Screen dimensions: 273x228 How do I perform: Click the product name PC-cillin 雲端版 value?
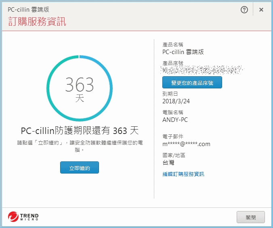click(x=183, y=52)
